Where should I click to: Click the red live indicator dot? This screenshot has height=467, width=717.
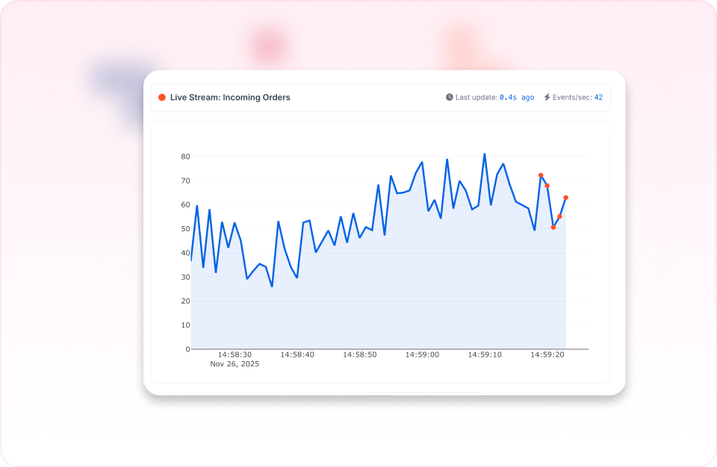tap(162, 97)
